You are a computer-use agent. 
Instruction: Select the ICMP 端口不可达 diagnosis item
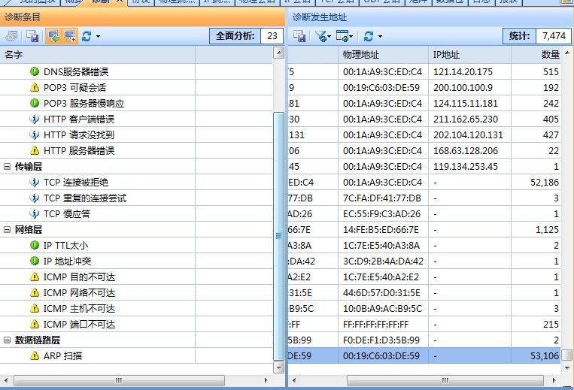click(136, 324)
